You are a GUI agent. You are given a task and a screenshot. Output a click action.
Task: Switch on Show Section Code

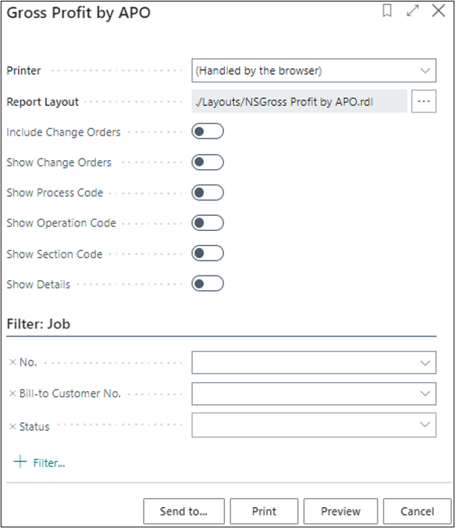pos(207,253)
